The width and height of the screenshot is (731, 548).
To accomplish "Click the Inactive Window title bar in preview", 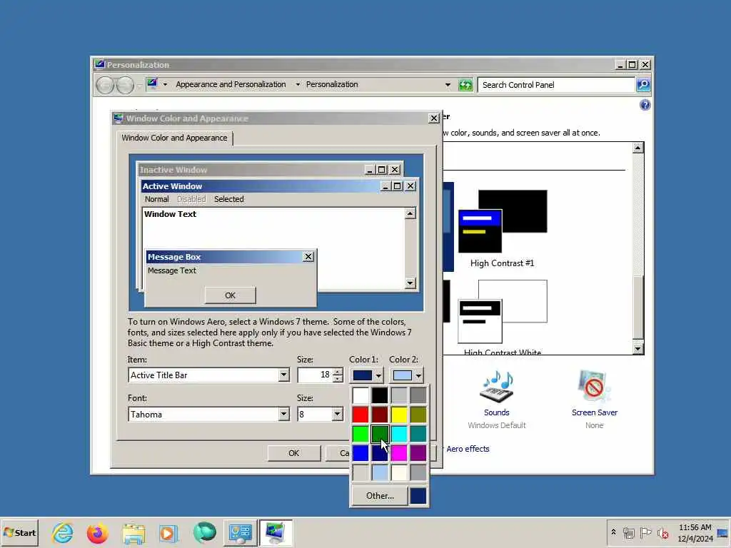I will pyautogui.click(x=252, y=170).
